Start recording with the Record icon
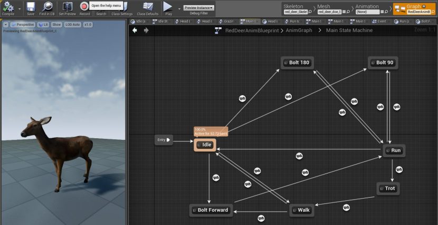 tap(84, 7)
